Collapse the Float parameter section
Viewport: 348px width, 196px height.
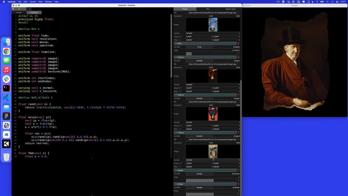(x=176, y=44)
